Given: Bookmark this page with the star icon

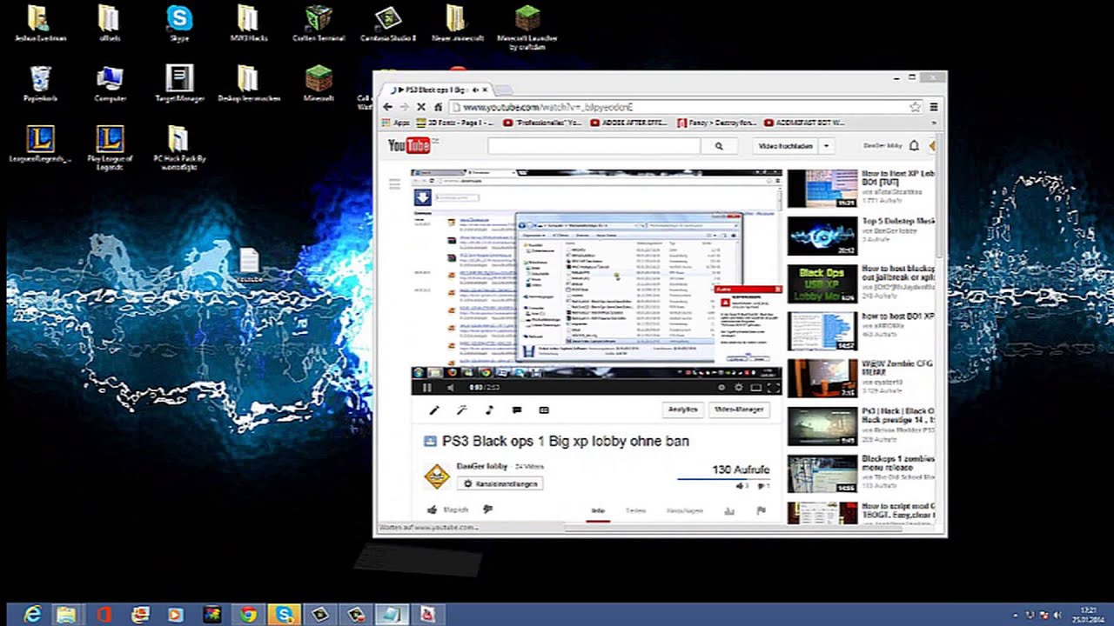Looking at the screenshot, I should 915,107.
